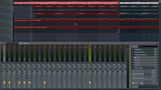Select the Master mixer track label

[4, 53]
